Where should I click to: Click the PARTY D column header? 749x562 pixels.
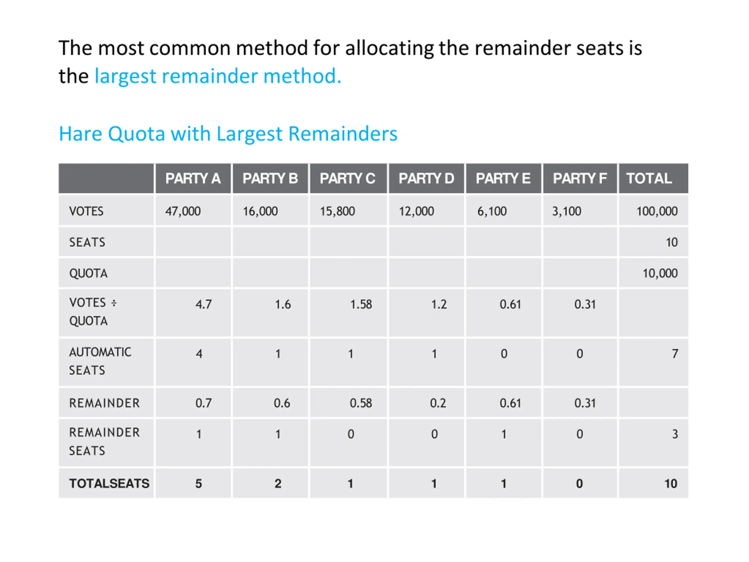(426, 179)
